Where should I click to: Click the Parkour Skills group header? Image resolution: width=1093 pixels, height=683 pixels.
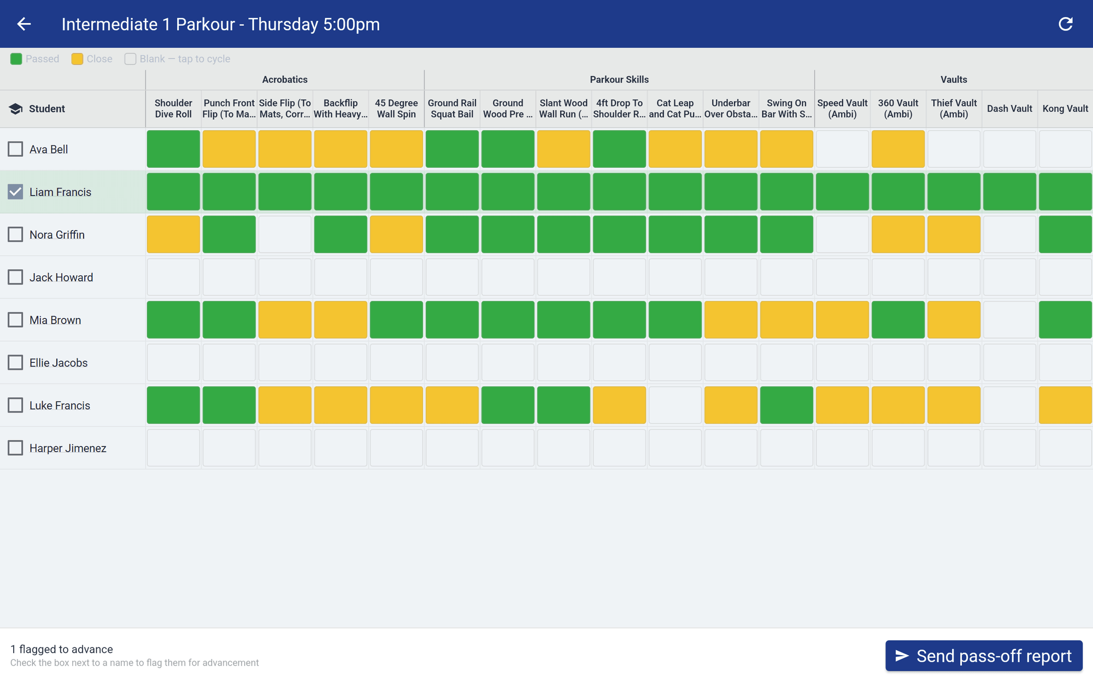tap(619, 80)
